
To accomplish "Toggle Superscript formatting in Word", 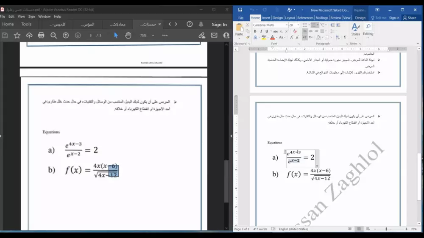I will (x=286, y=31).
